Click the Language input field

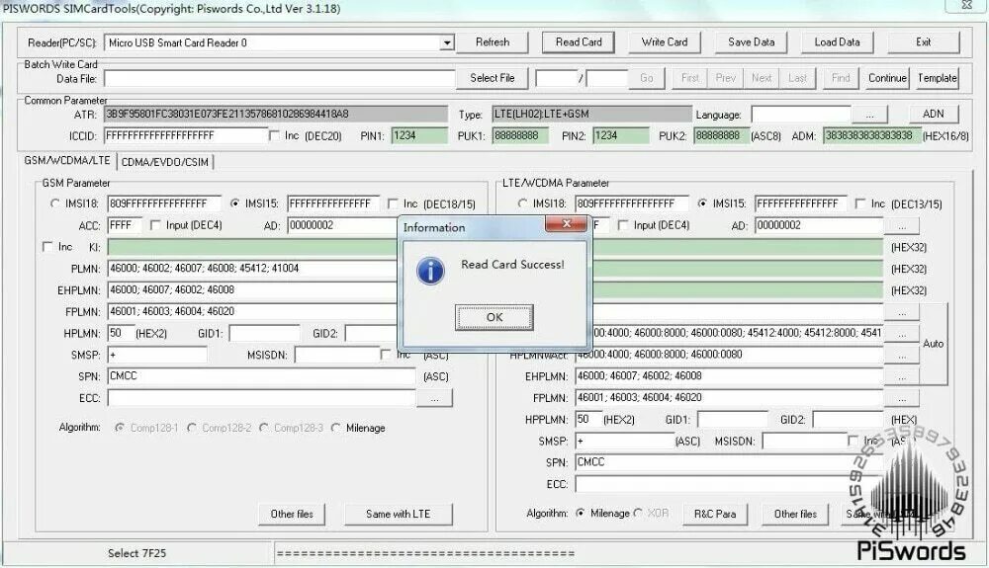801,115
